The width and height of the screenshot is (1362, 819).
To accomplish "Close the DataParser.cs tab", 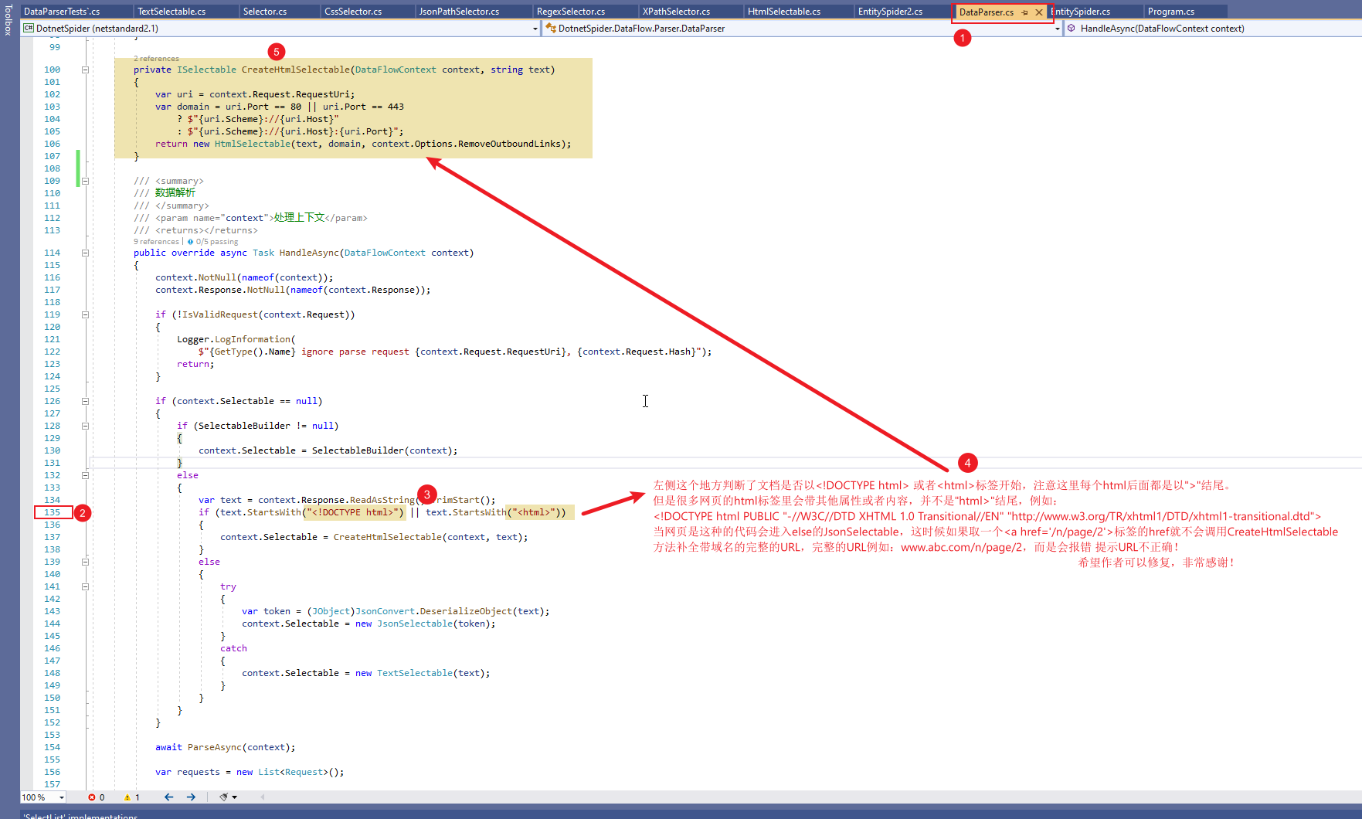I will (1040, 12).
